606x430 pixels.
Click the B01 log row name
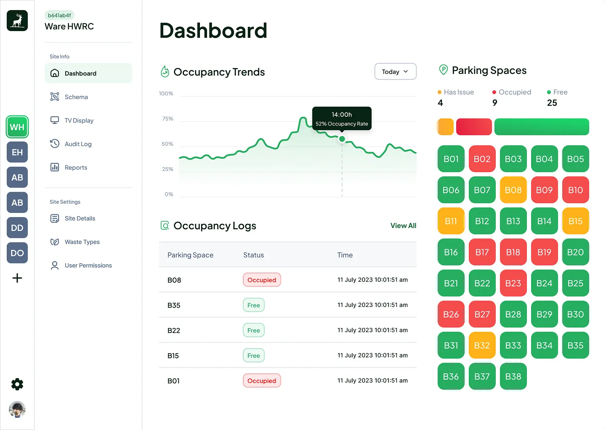pos(173,381)
